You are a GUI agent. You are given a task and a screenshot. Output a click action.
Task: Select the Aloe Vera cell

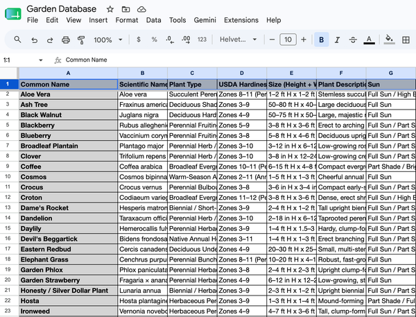(x=69, y=94)
